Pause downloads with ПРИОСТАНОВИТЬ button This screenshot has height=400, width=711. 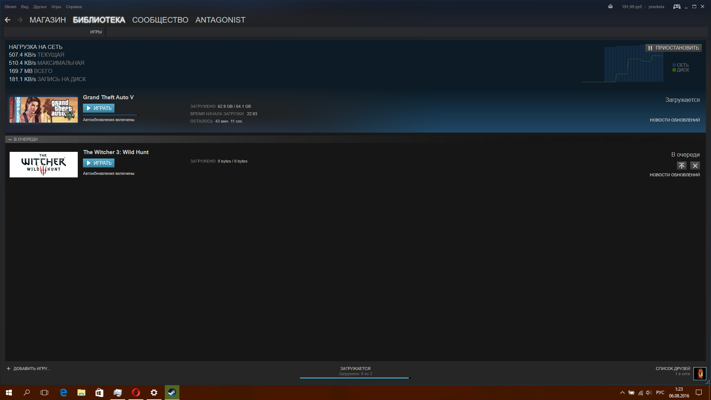673,48
